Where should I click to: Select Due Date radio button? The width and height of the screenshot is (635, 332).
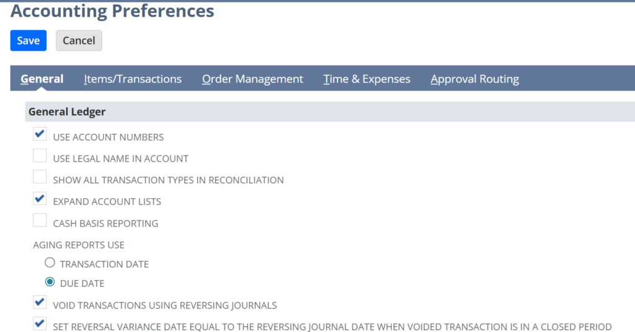50,282
